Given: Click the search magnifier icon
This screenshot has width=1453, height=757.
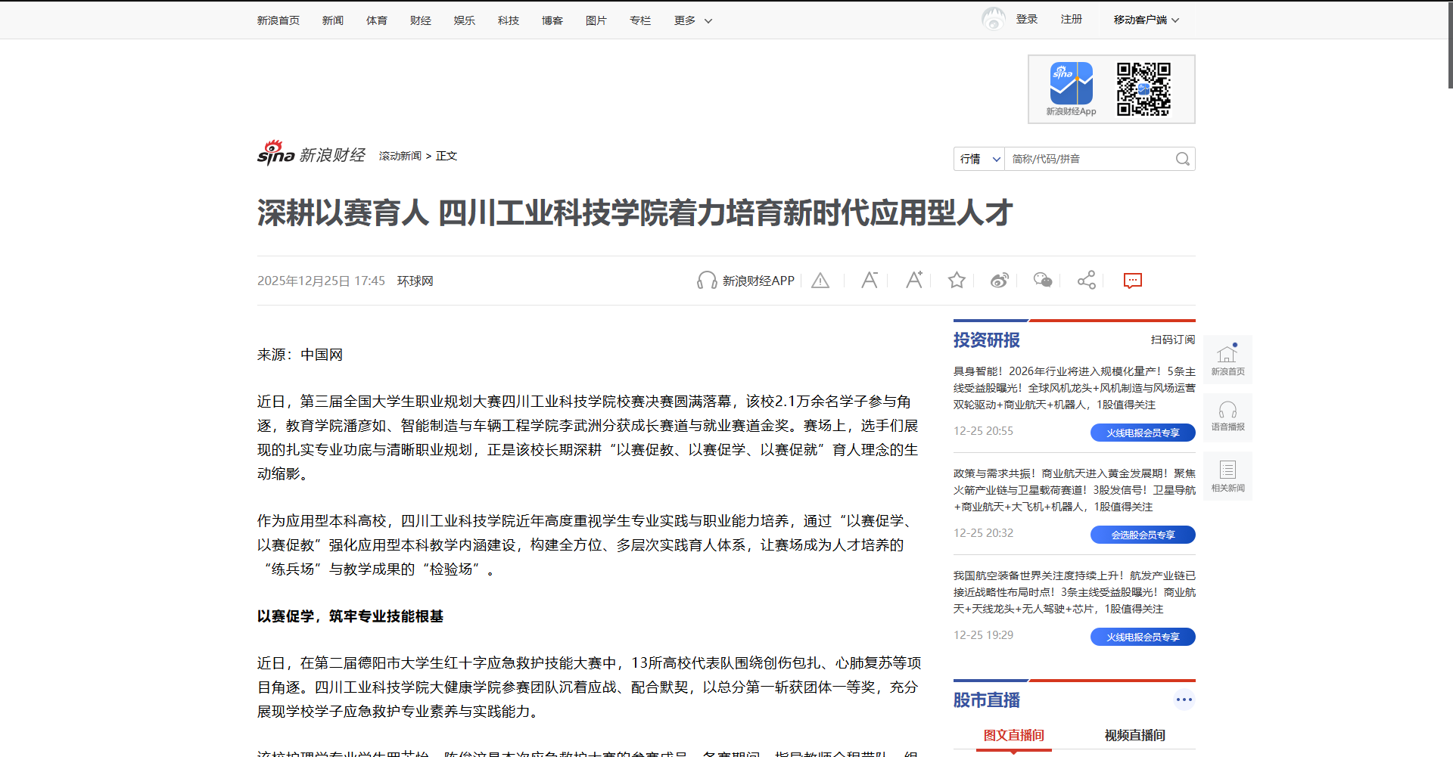Looking at the screenshot, I should tap(1182, 159).
